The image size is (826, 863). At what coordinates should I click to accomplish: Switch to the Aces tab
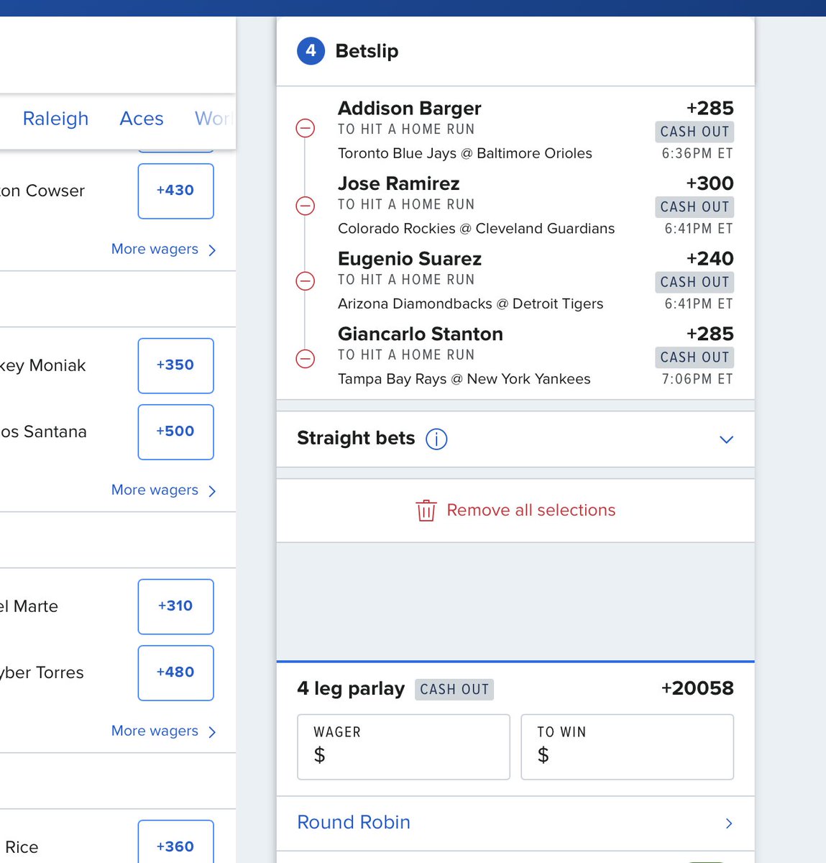point(142,119)
